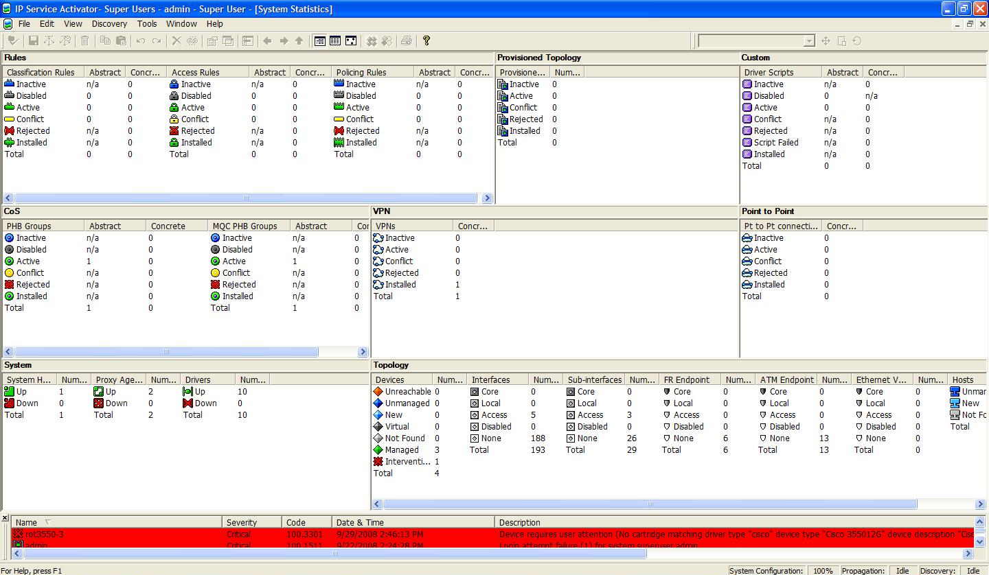Click the four-way move arrows toolbar icon
Image resolution: width=989 pixels, height=575 pixels.
pos(826,41)
